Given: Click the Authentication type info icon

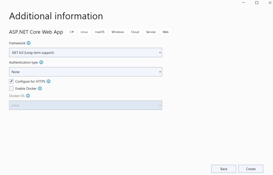Looking at the screenshot, I should (x=41, y=62).
